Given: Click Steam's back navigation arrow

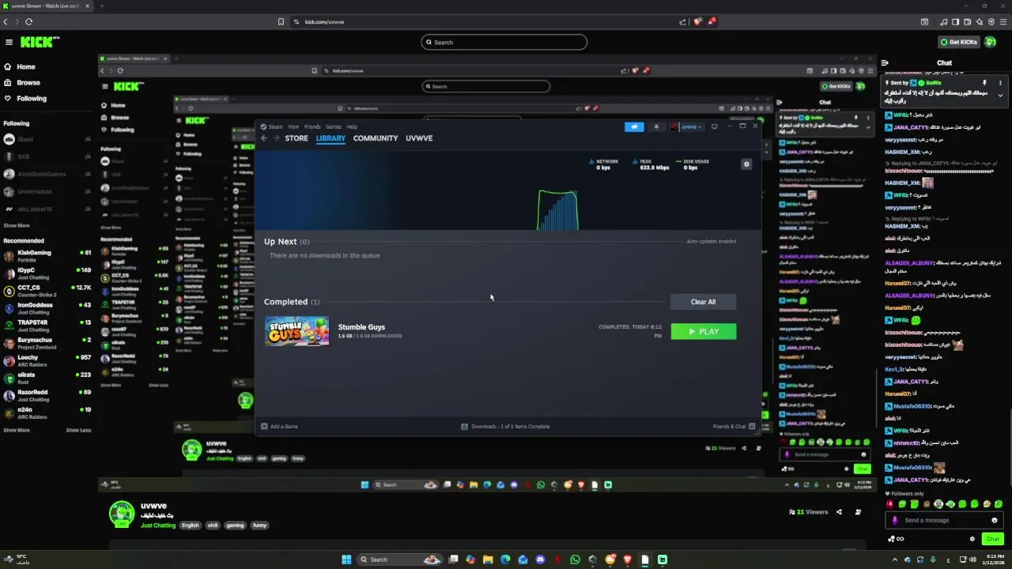Looking at the screenshot, I should [264, 138].
